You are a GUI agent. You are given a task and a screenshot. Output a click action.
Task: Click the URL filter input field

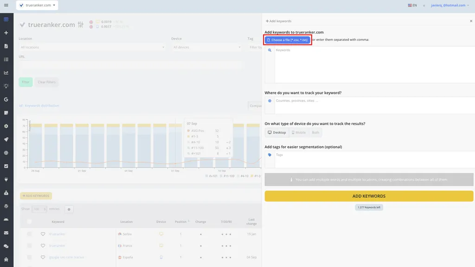coord(130,65)
